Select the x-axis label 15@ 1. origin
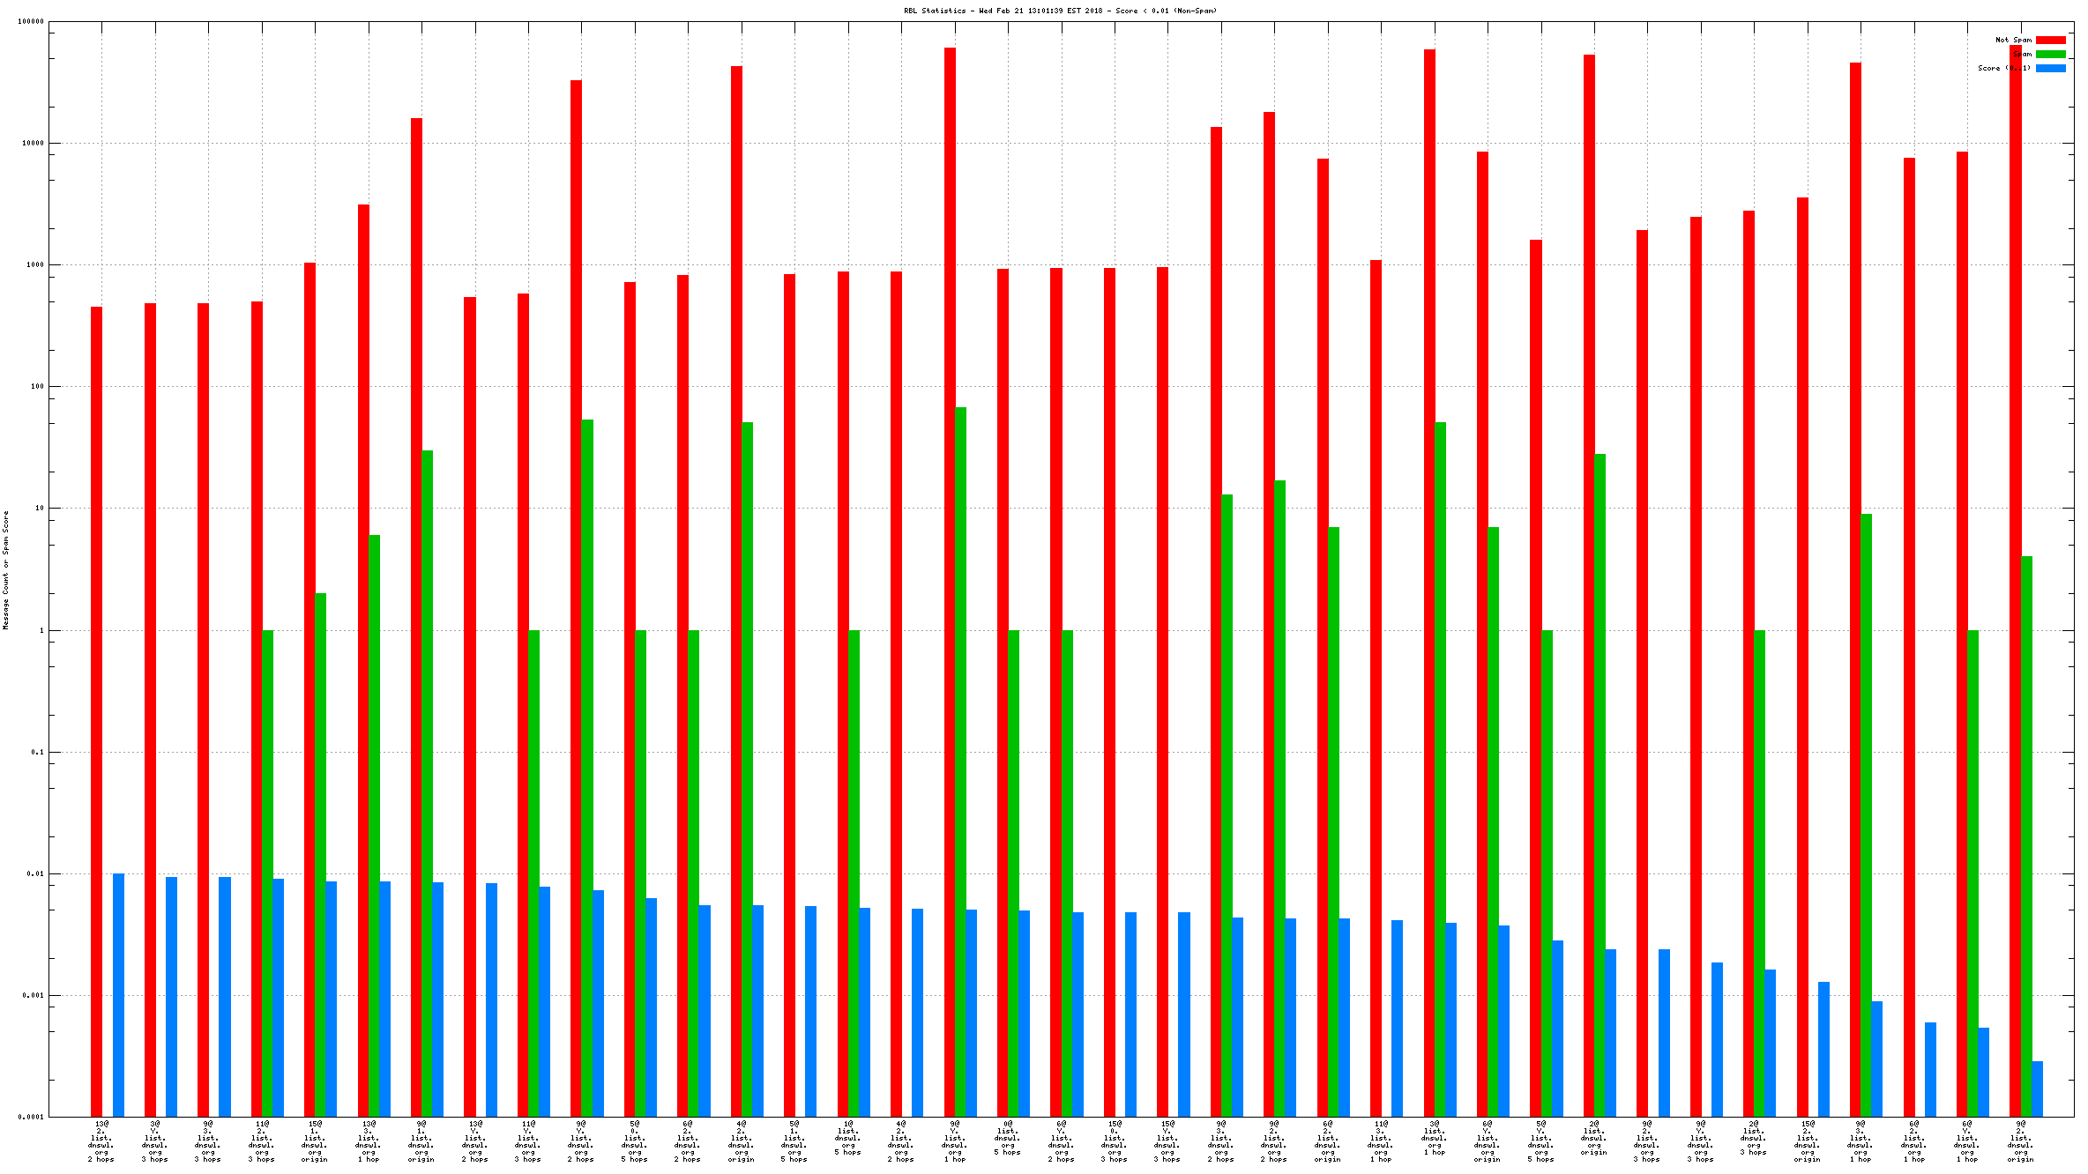This screenshot has height=1174, width=2088. coord(315,1141)
